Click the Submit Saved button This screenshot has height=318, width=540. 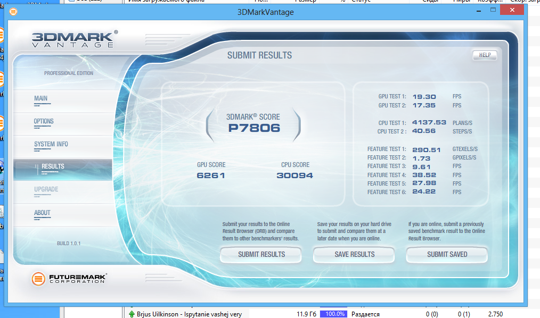(447, 255)
